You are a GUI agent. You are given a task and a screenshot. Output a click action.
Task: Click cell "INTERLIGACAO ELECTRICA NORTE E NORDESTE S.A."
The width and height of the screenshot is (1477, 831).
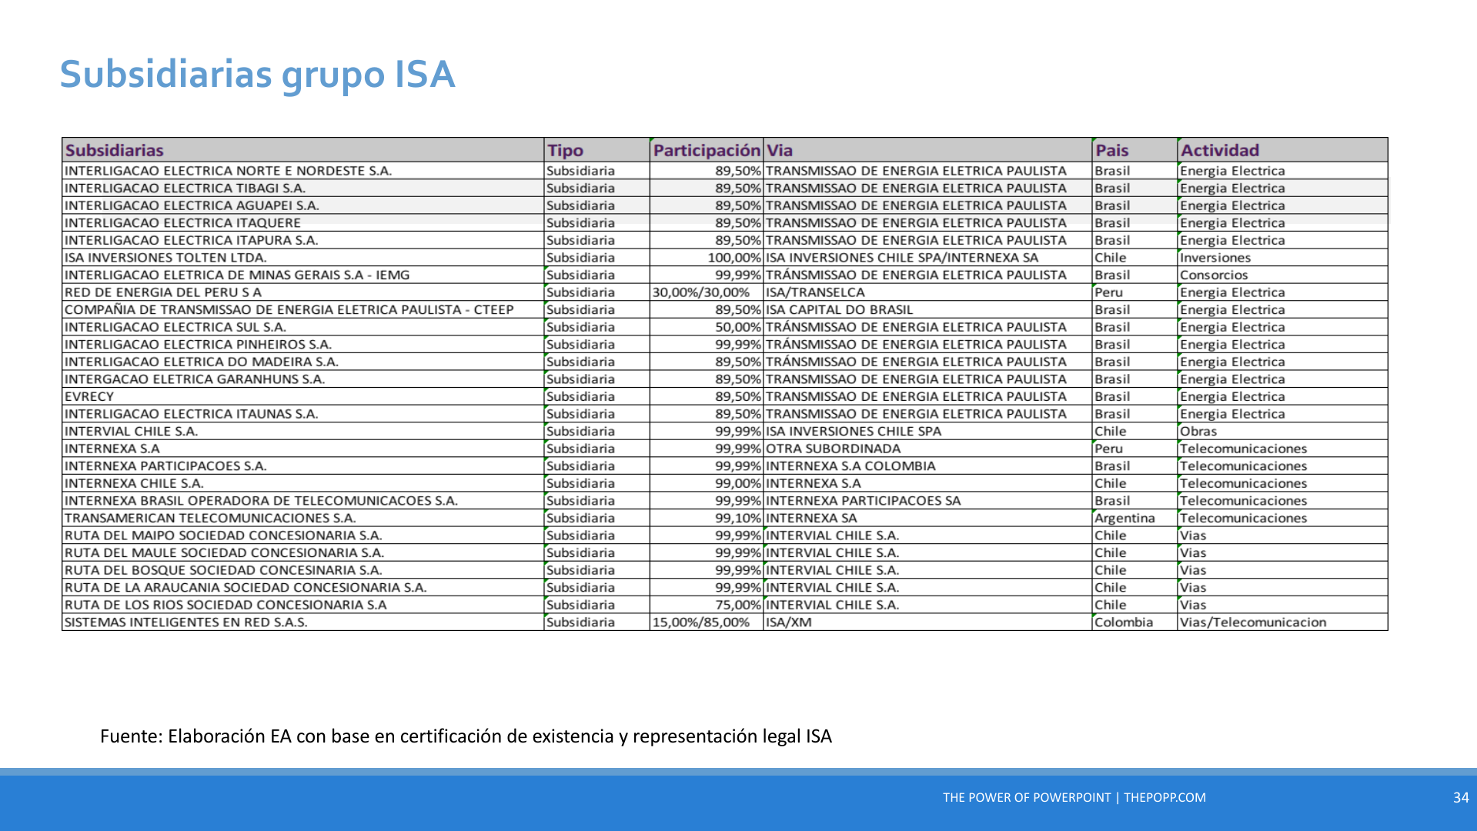[303, 171]
